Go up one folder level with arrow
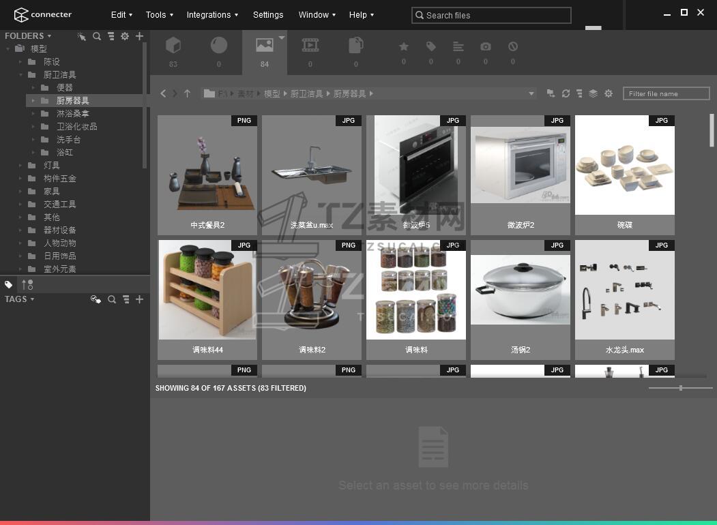The image size is (717, 525). pos(187,93)
